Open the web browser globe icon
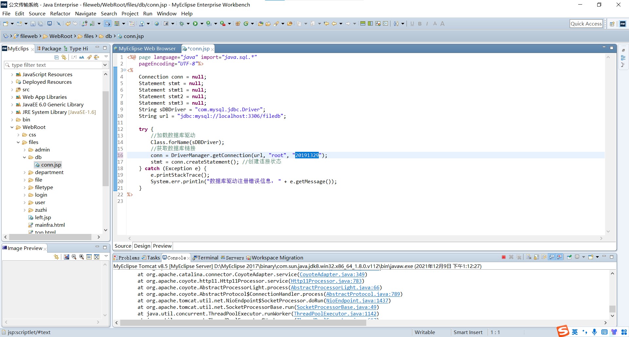629x337 pixels. point(157,24)
